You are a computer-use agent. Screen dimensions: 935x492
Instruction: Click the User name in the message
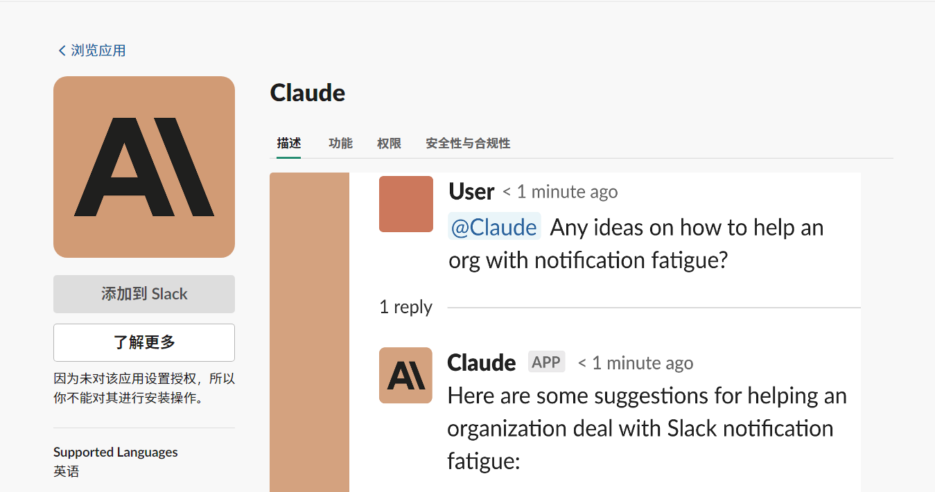[x=471, y=191]
